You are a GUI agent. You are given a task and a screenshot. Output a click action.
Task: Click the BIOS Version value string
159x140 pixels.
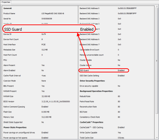pyautogui.click(x=56, y=101)
